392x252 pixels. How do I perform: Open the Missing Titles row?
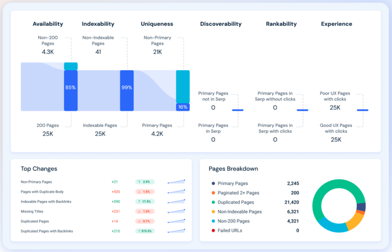(103, 212)
